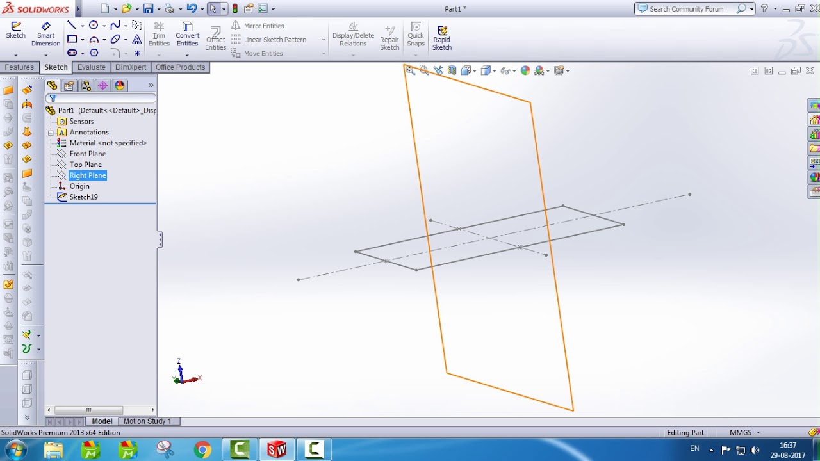
Task: Expand the Annotations tree node
Action: tap(51, 133)
